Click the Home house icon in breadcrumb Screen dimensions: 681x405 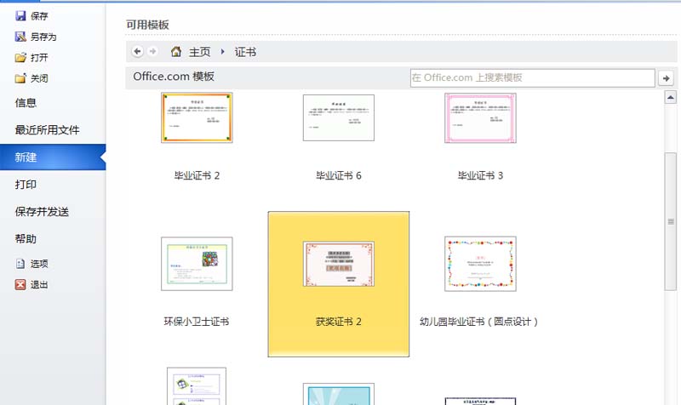pos(176,52)
